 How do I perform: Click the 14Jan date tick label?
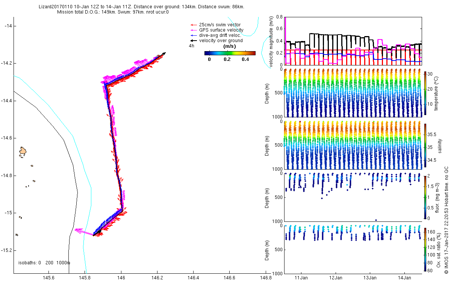click(x=404, y=278)
